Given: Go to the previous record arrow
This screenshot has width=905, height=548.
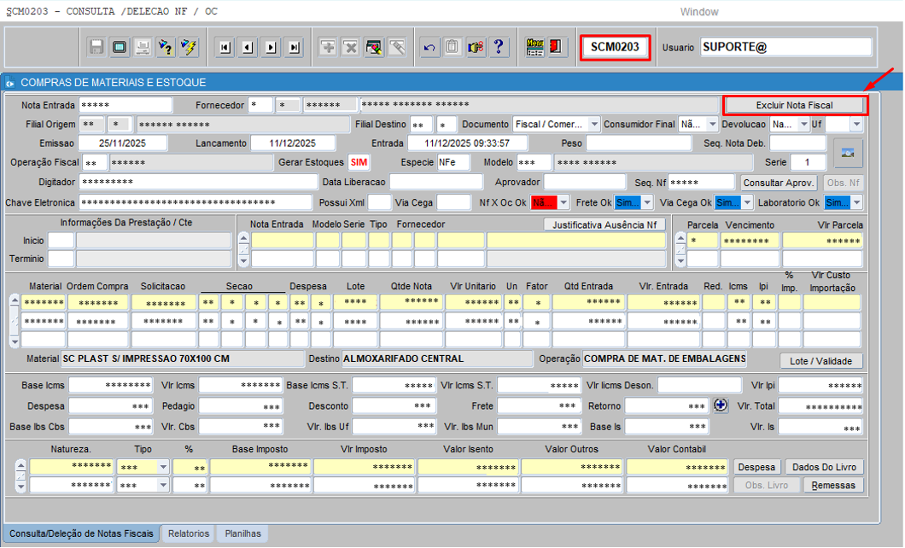Looking at the screenshot, I should (248, 48).
